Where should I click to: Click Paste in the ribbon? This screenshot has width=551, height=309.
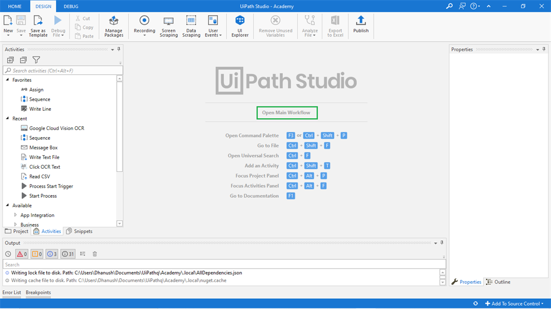[x=84, y=36]
